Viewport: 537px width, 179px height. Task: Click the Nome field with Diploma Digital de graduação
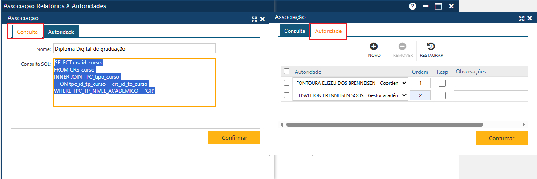[x=134, y=48]
